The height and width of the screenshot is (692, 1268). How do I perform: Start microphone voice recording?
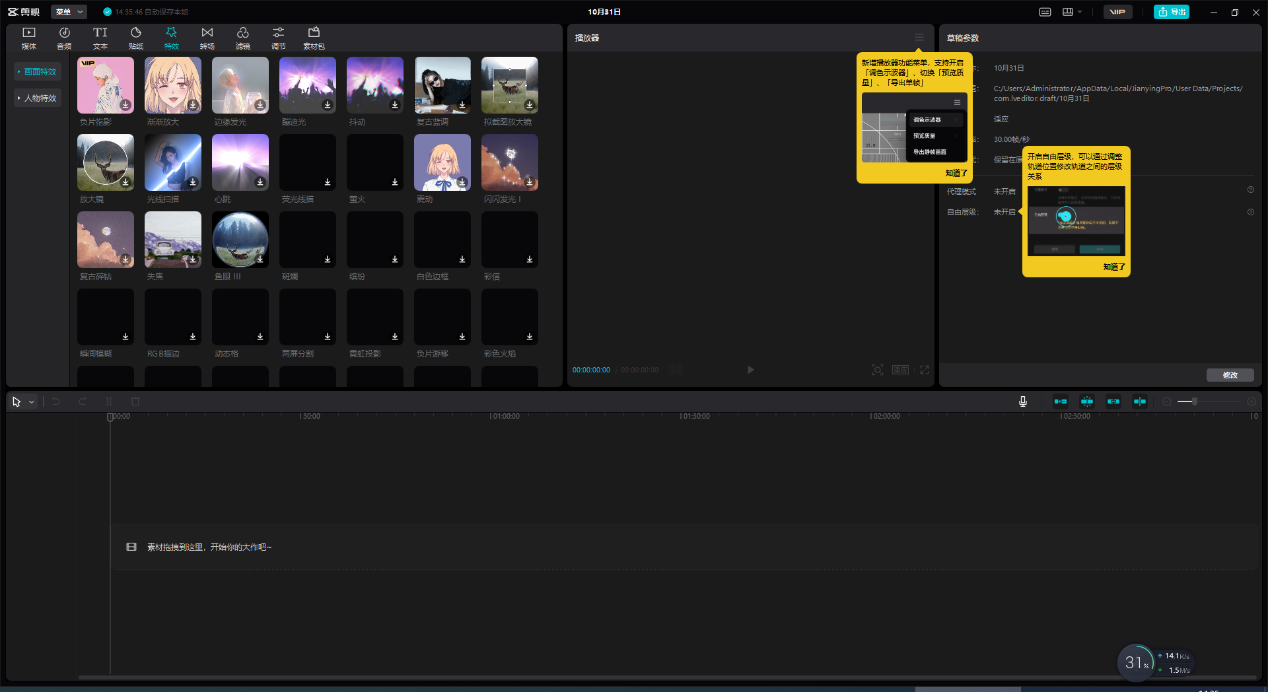[x=1023, y=401]
